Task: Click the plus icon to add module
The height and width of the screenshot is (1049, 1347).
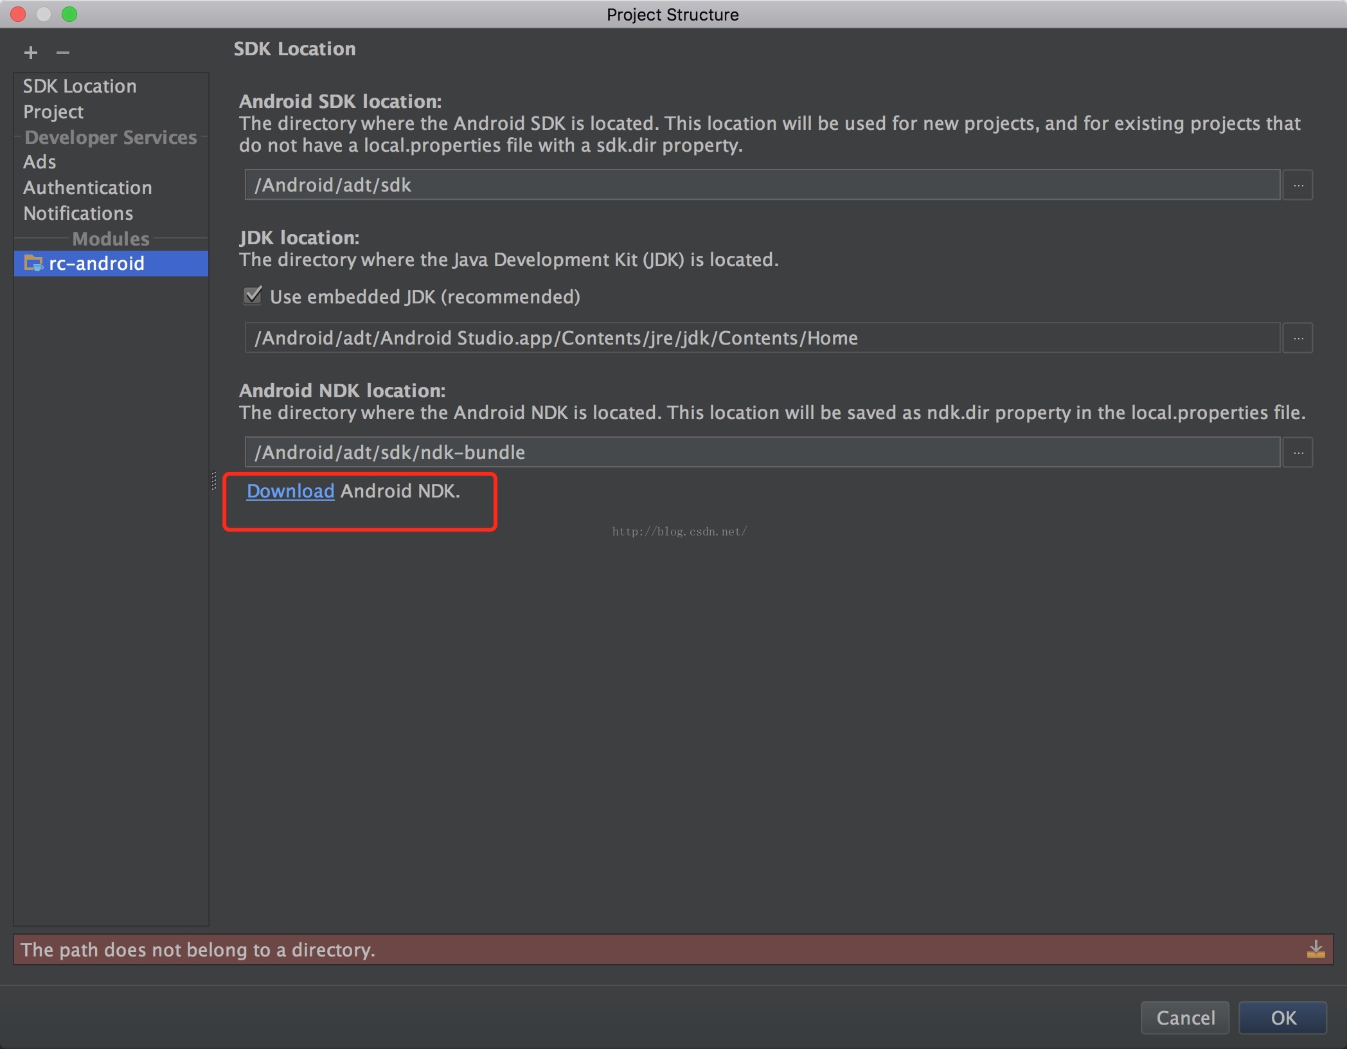Action: coord(31,53)
